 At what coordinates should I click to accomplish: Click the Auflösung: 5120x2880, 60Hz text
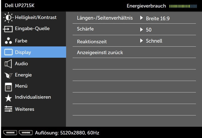(x=67, y=133)
